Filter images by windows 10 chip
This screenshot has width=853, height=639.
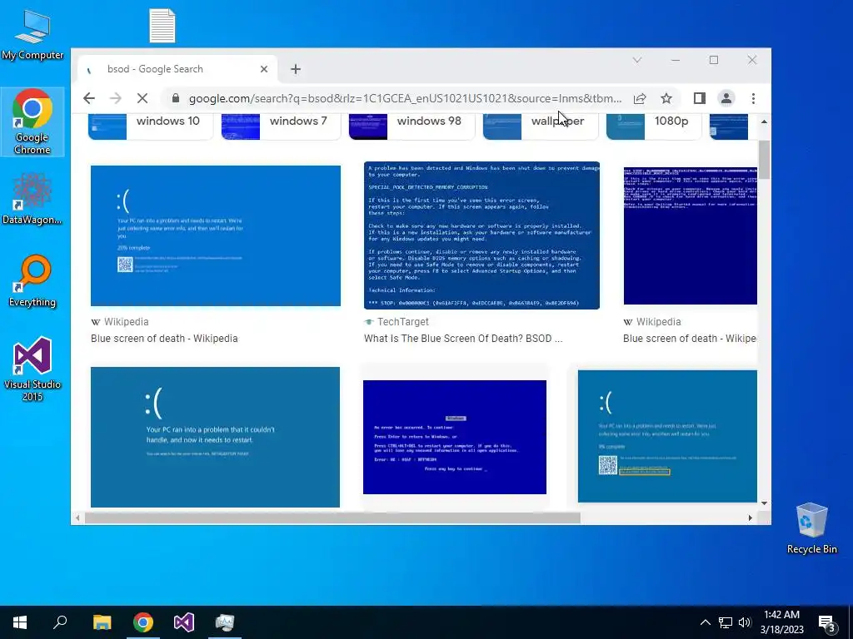pos(151,125)
